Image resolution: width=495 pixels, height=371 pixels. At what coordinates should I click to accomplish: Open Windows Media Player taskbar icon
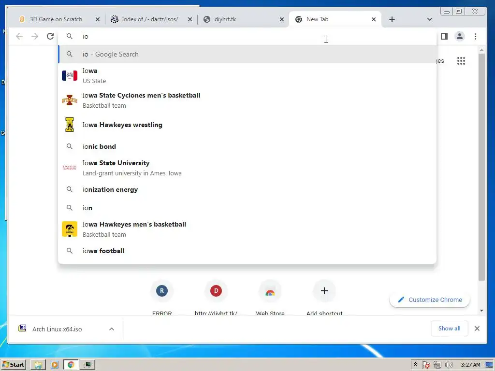coord(54,365)
